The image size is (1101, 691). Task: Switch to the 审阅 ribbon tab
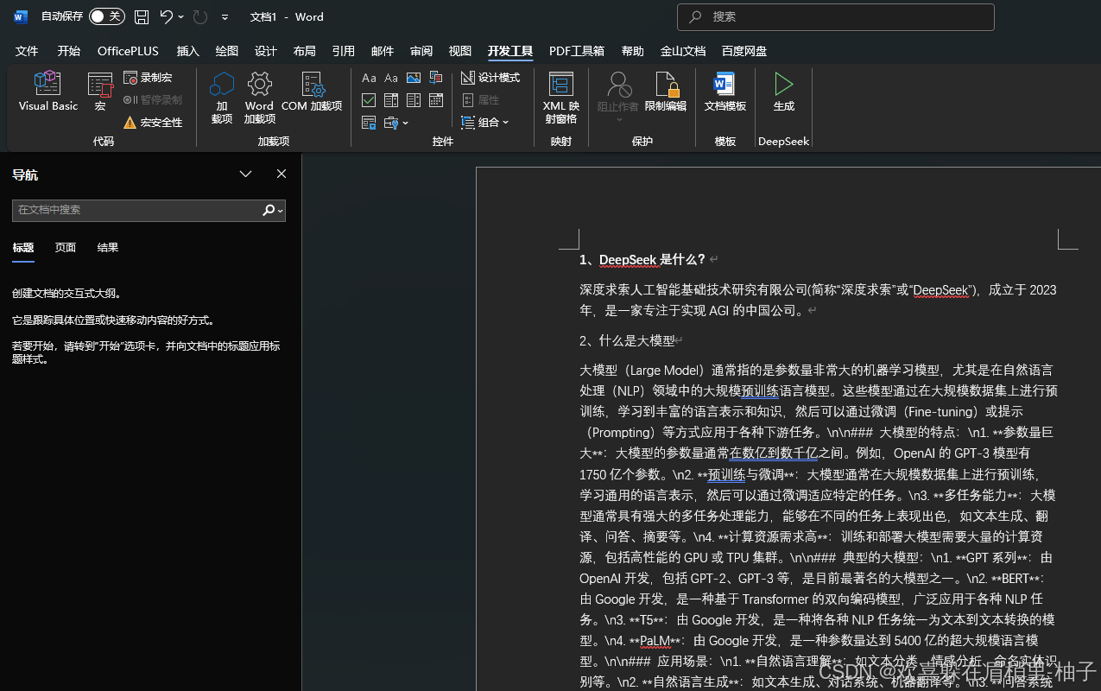421,51
